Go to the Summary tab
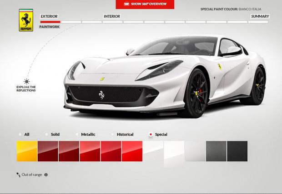Viewport: 282px width, 194px height. pos(260,16)
